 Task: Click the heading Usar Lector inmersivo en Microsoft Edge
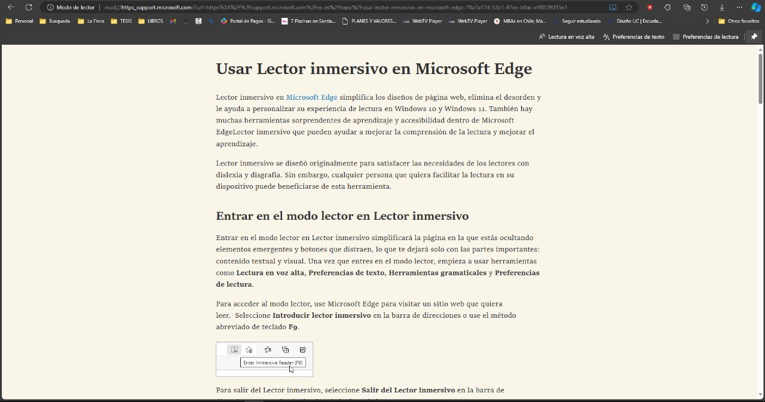pos(374,69)
